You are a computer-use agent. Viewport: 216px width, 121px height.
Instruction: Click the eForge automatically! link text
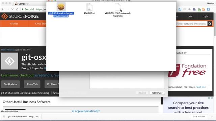(86, 111)
